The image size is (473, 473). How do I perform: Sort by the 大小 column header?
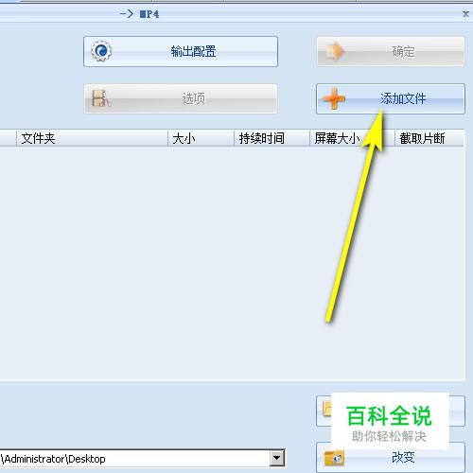point(201,138)
